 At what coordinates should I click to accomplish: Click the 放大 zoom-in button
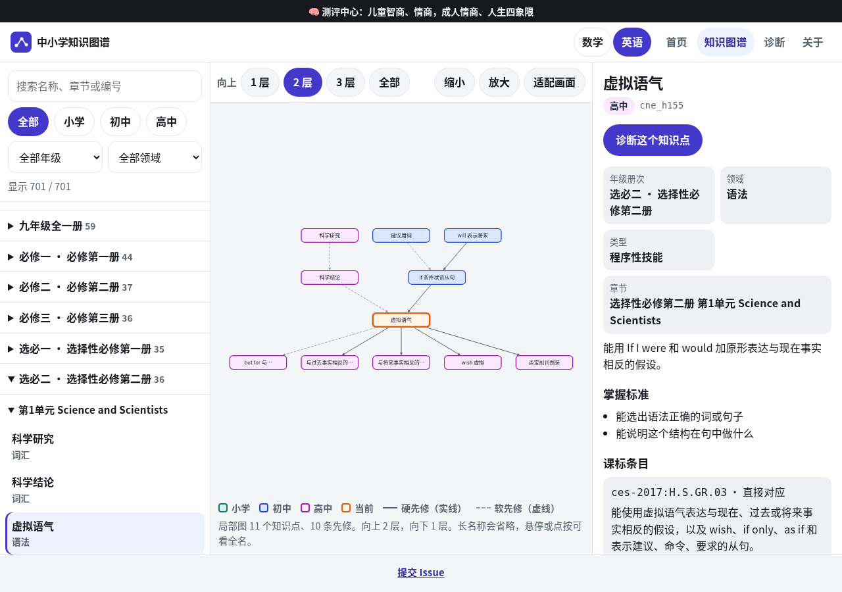[499, 82]
